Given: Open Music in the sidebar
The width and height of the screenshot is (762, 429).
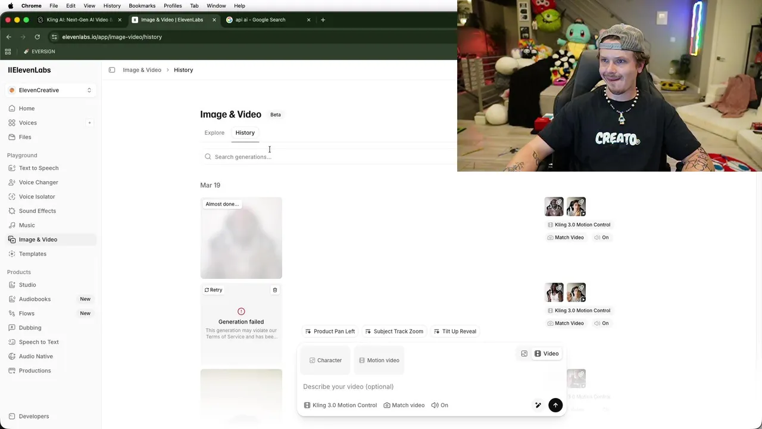Looking at the screenshot, I should [27, 225].
